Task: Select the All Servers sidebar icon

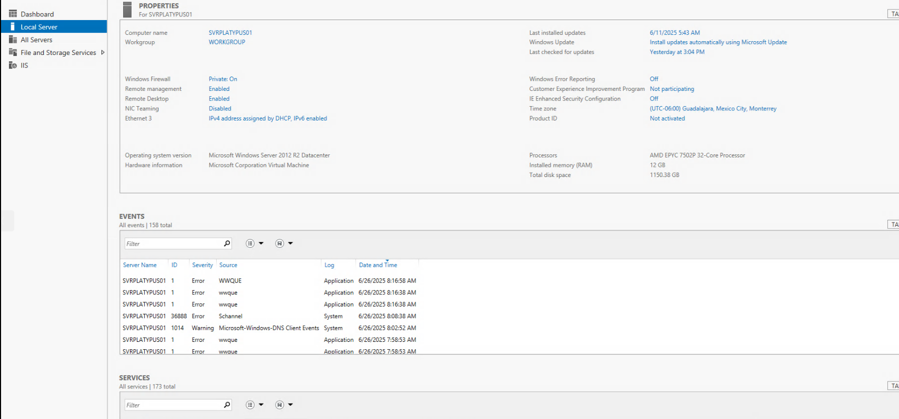Action: (13, 40)
